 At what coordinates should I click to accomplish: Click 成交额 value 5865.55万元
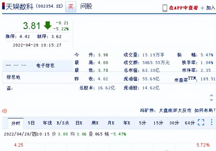coord(156,63)
